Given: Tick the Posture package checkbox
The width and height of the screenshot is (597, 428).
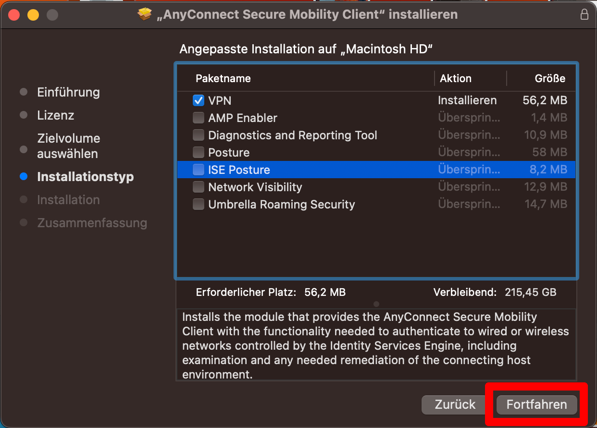Looking at the screenshot, I should point(199,152).
